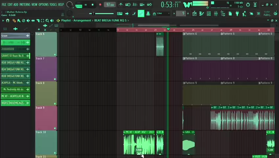Toggle wait for input before playing

(x=128, y=5)
